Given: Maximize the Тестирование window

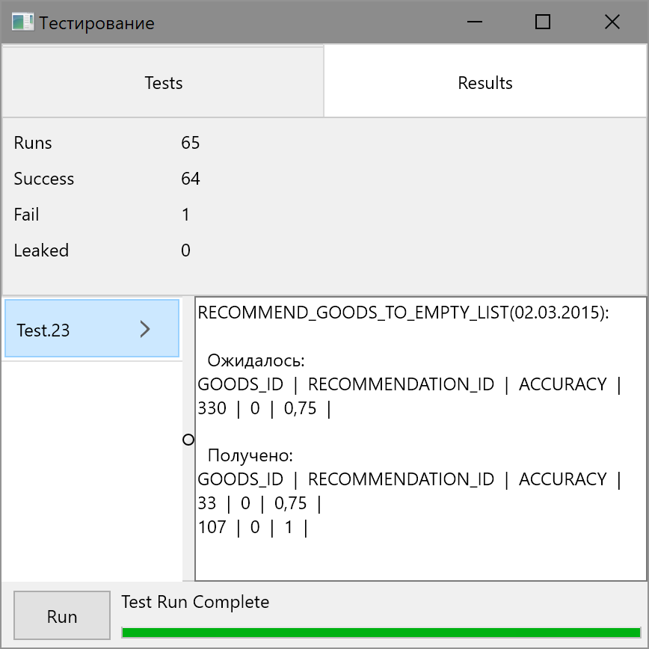Looking at the screenshot, I should point(543,22).
